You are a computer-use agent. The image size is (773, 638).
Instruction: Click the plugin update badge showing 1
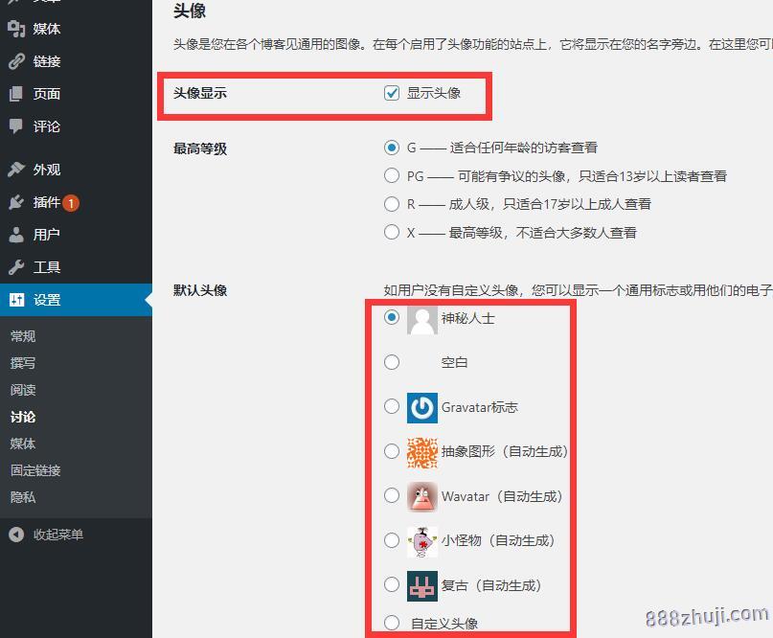tap(71, 203)
